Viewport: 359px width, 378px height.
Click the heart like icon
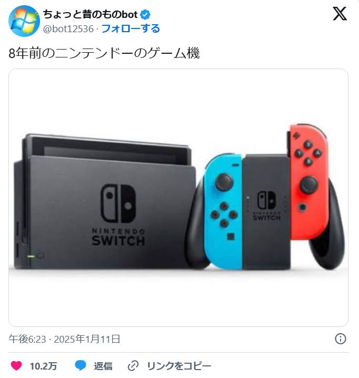(16, 366)
